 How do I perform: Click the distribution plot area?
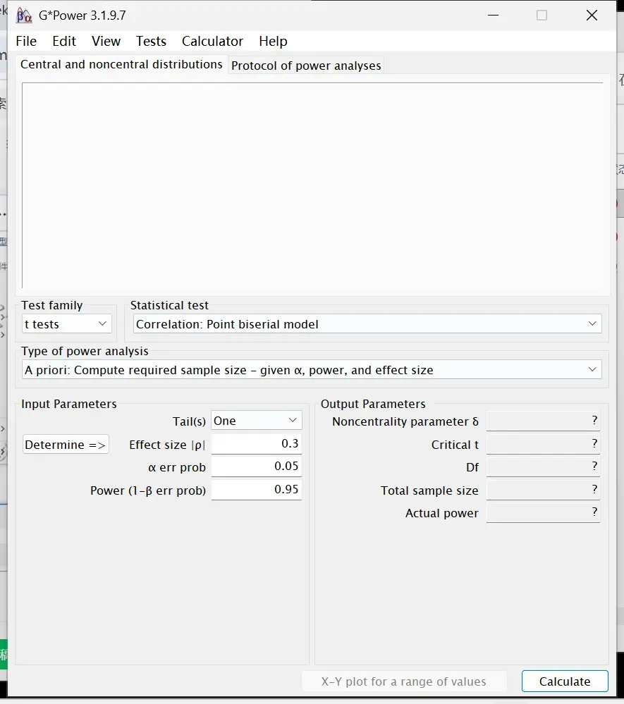tap(312, 185)
